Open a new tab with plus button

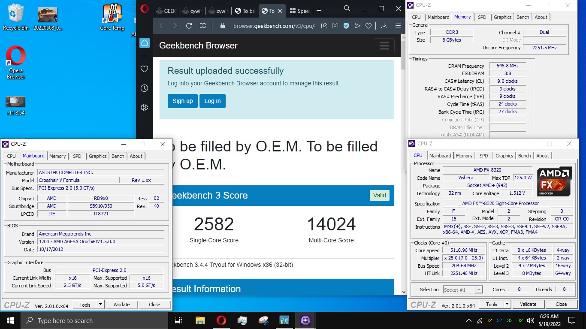(x=319, y=11)
